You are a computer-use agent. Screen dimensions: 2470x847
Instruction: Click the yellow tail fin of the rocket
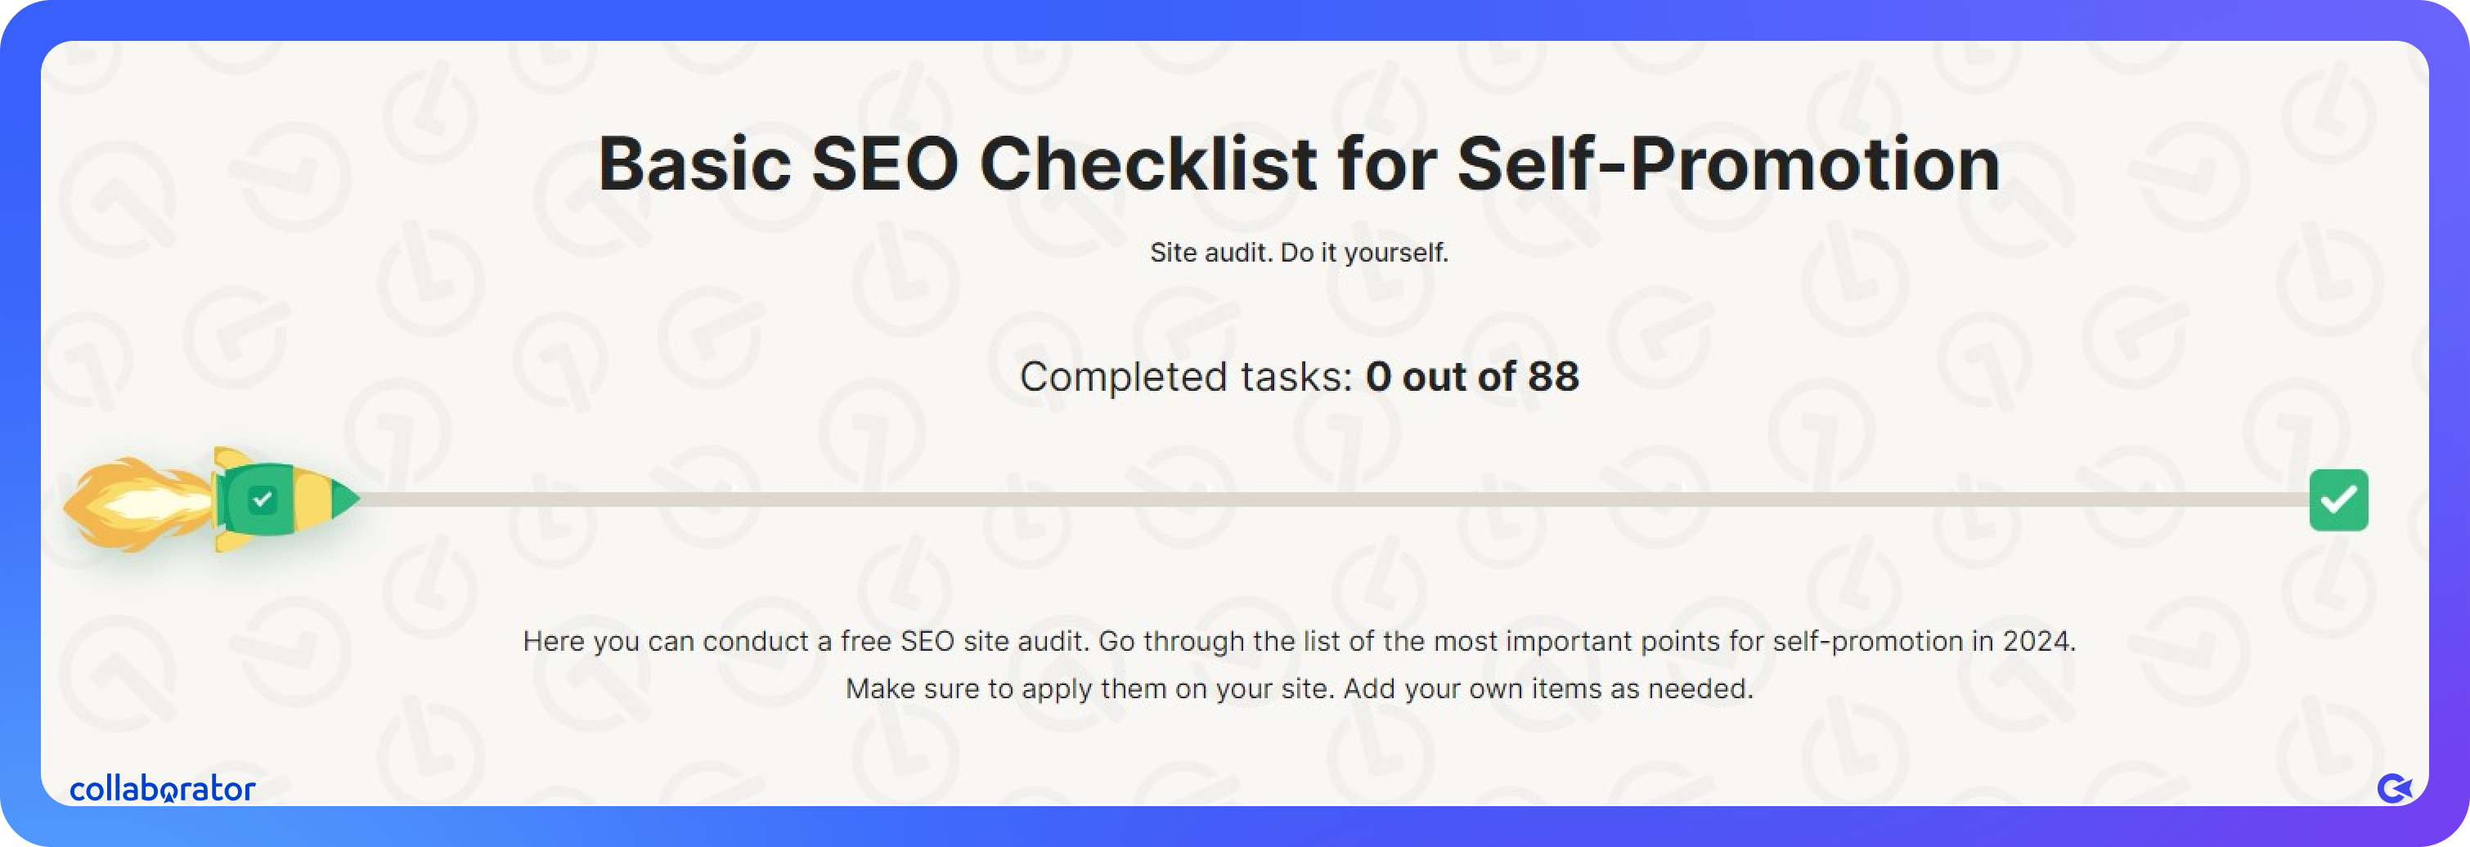[x=231, y=457]
